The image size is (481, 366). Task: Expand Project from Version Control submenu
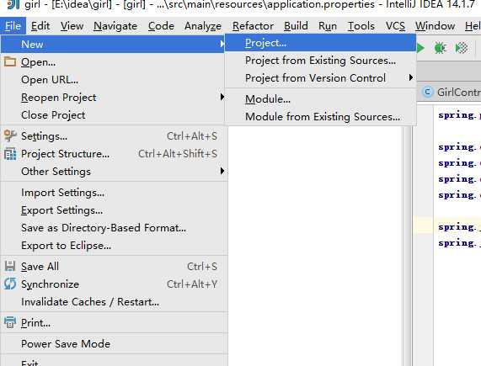click(320, 78)
